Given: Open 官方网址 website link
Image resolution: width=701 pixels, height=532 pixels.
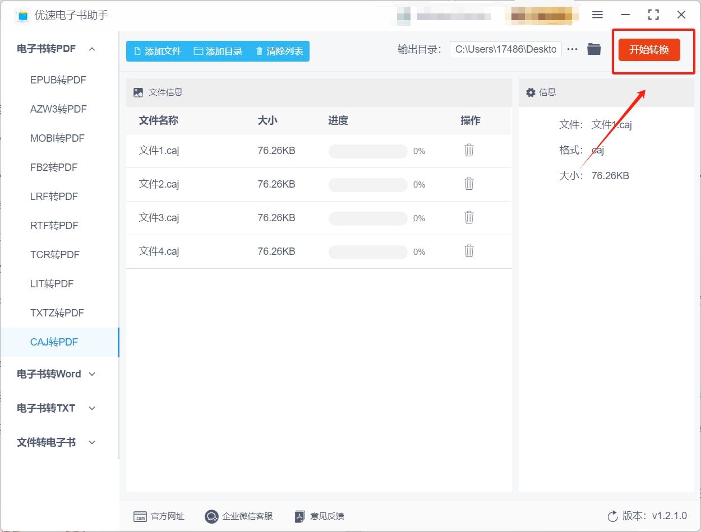Looking at the screenshot, I should pos(159,516).
